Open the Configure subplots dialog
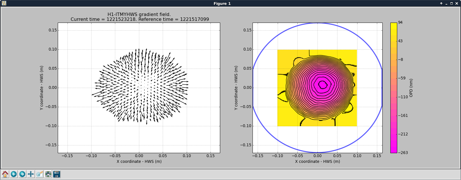 tap(48, 174)
